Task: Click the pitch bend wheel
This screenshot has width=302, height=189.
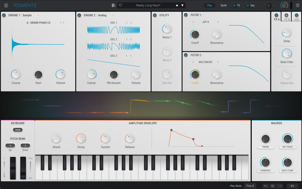Action: point(13,168)
